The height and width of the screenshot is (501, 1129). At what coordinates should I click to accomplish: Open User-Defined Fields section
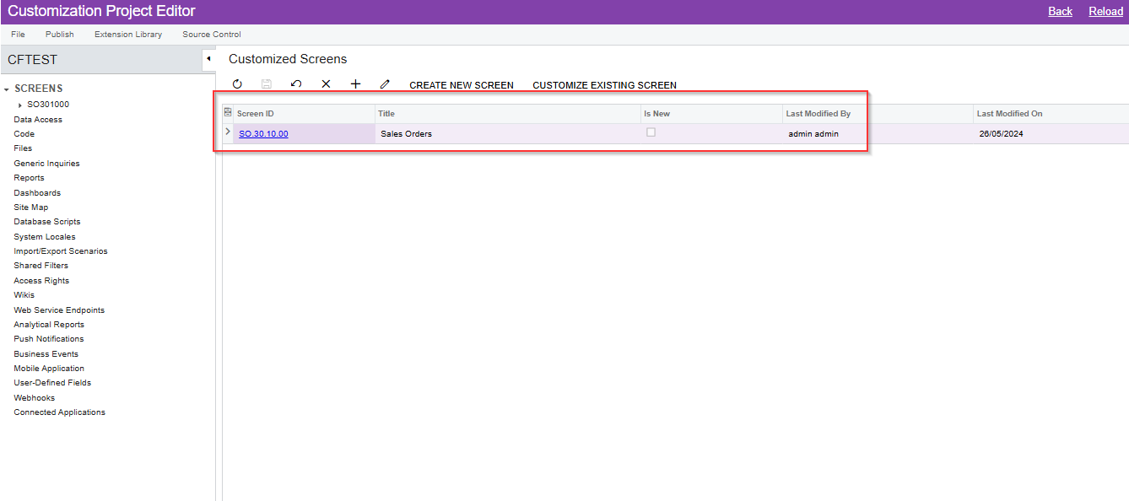pos(52,383)
